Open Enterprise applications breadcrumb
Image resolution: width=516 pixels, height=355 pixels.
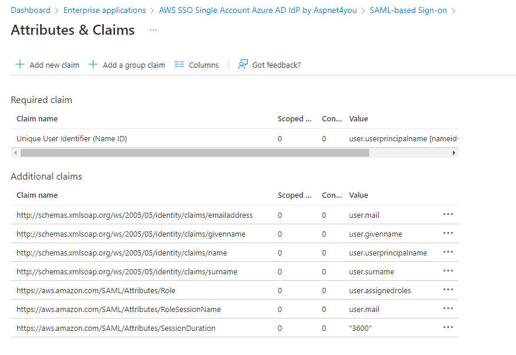(104, 10)
